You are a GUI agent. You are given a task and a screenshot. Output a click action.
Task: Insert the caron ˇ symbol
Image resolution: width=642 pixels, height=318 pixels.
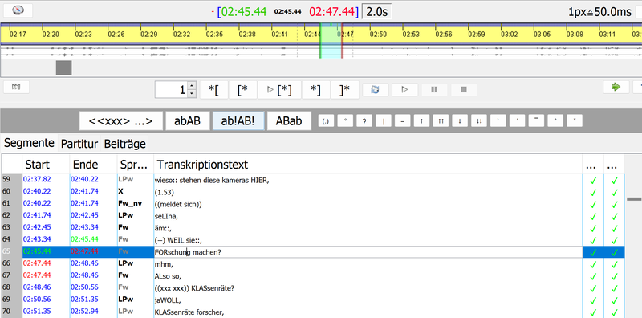[575, 121]
